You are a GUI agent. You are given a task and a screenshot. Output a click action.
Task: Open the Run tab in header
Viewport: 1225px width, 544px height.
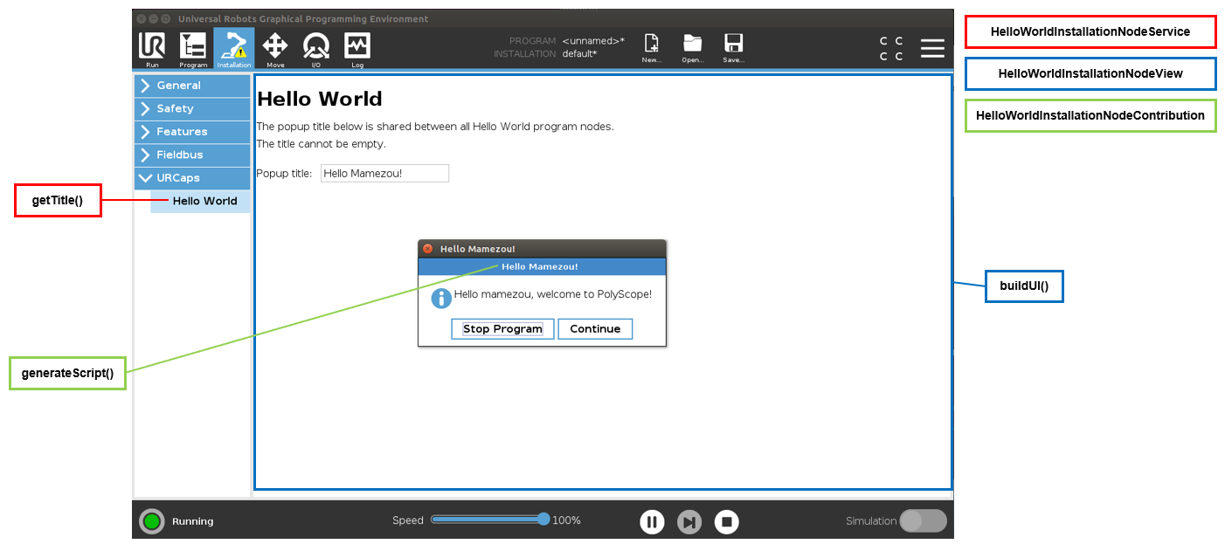click(x=152, y=49)
